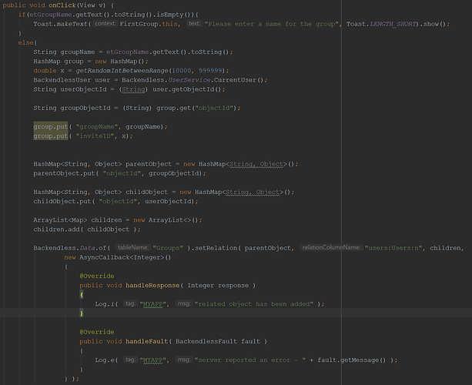Click highlighted group.put on groupName line
The width and height of the screenshot is (472, 385).
coord(51,126)
